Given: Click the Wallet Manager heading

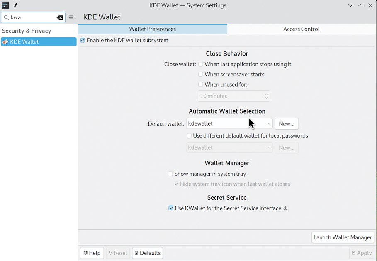Looking at the screenshot, I should click(x=227, y=163).
